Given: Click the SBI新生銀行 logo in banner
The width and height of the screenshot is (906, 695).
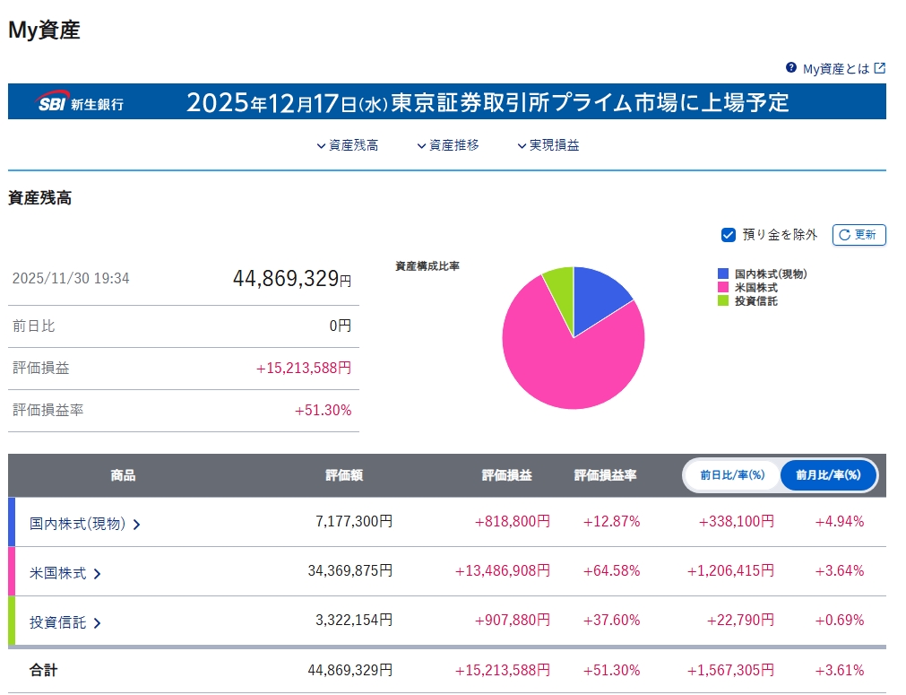Looking at the screenshot, I should tap(81, 103).
